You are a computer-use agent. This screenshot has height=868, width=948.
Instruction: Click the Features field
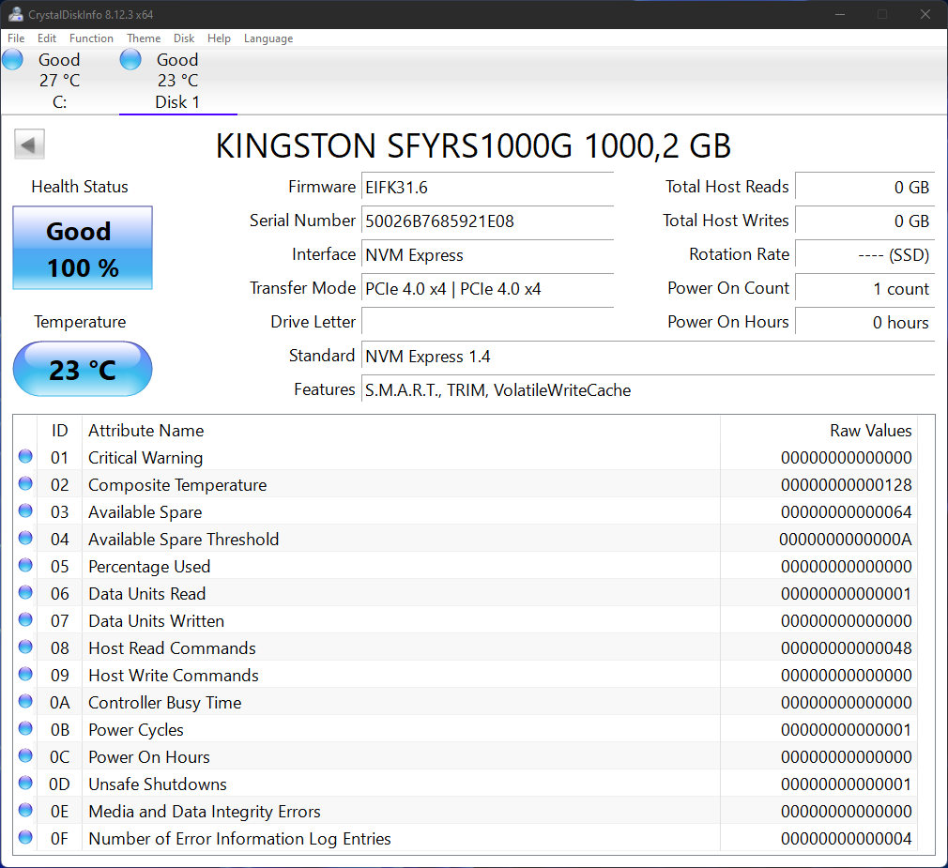649,389
